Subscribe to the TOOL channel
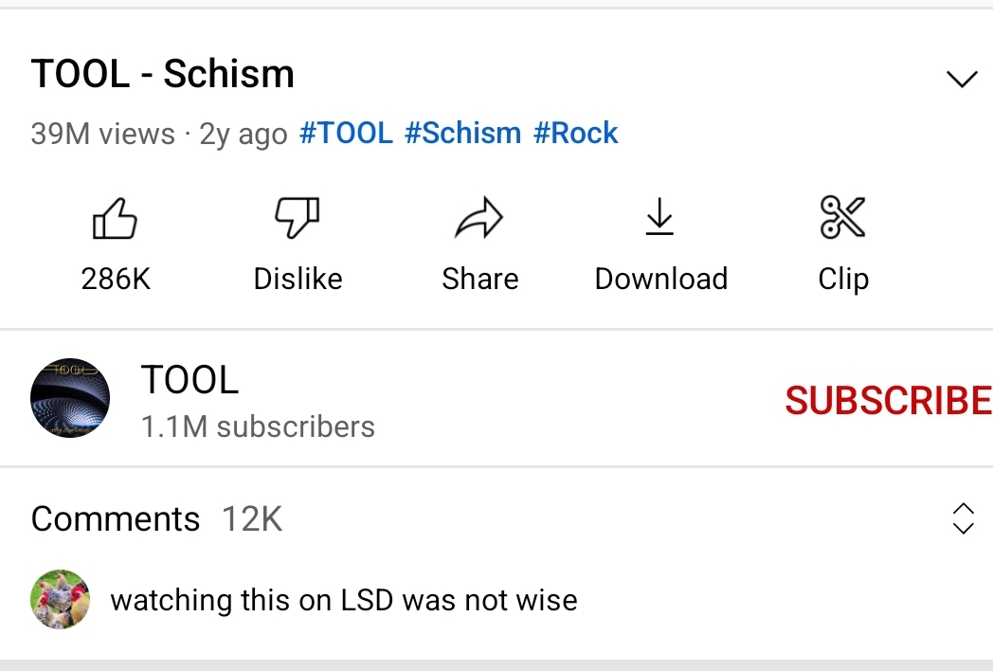Image resolution: width=993 pixels, height=671 pixels. tap(887, 401)
